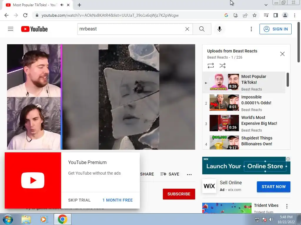Image resolution: width=301 pixels, height=225 pixels.
Task: Click the search magnifier button
Action: coord(202,29)
